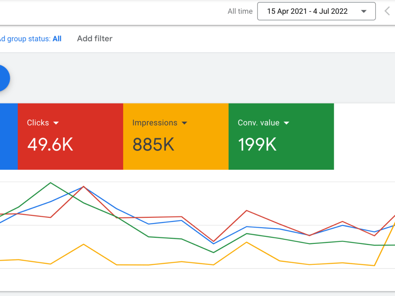Click the blue round add button

point(4,78)
